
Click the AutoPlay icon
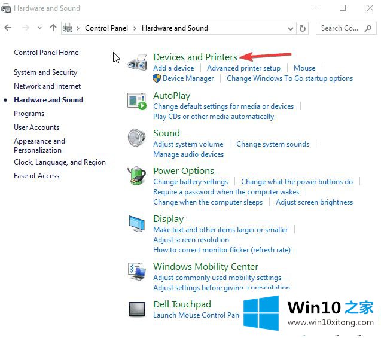coord(137,101)
